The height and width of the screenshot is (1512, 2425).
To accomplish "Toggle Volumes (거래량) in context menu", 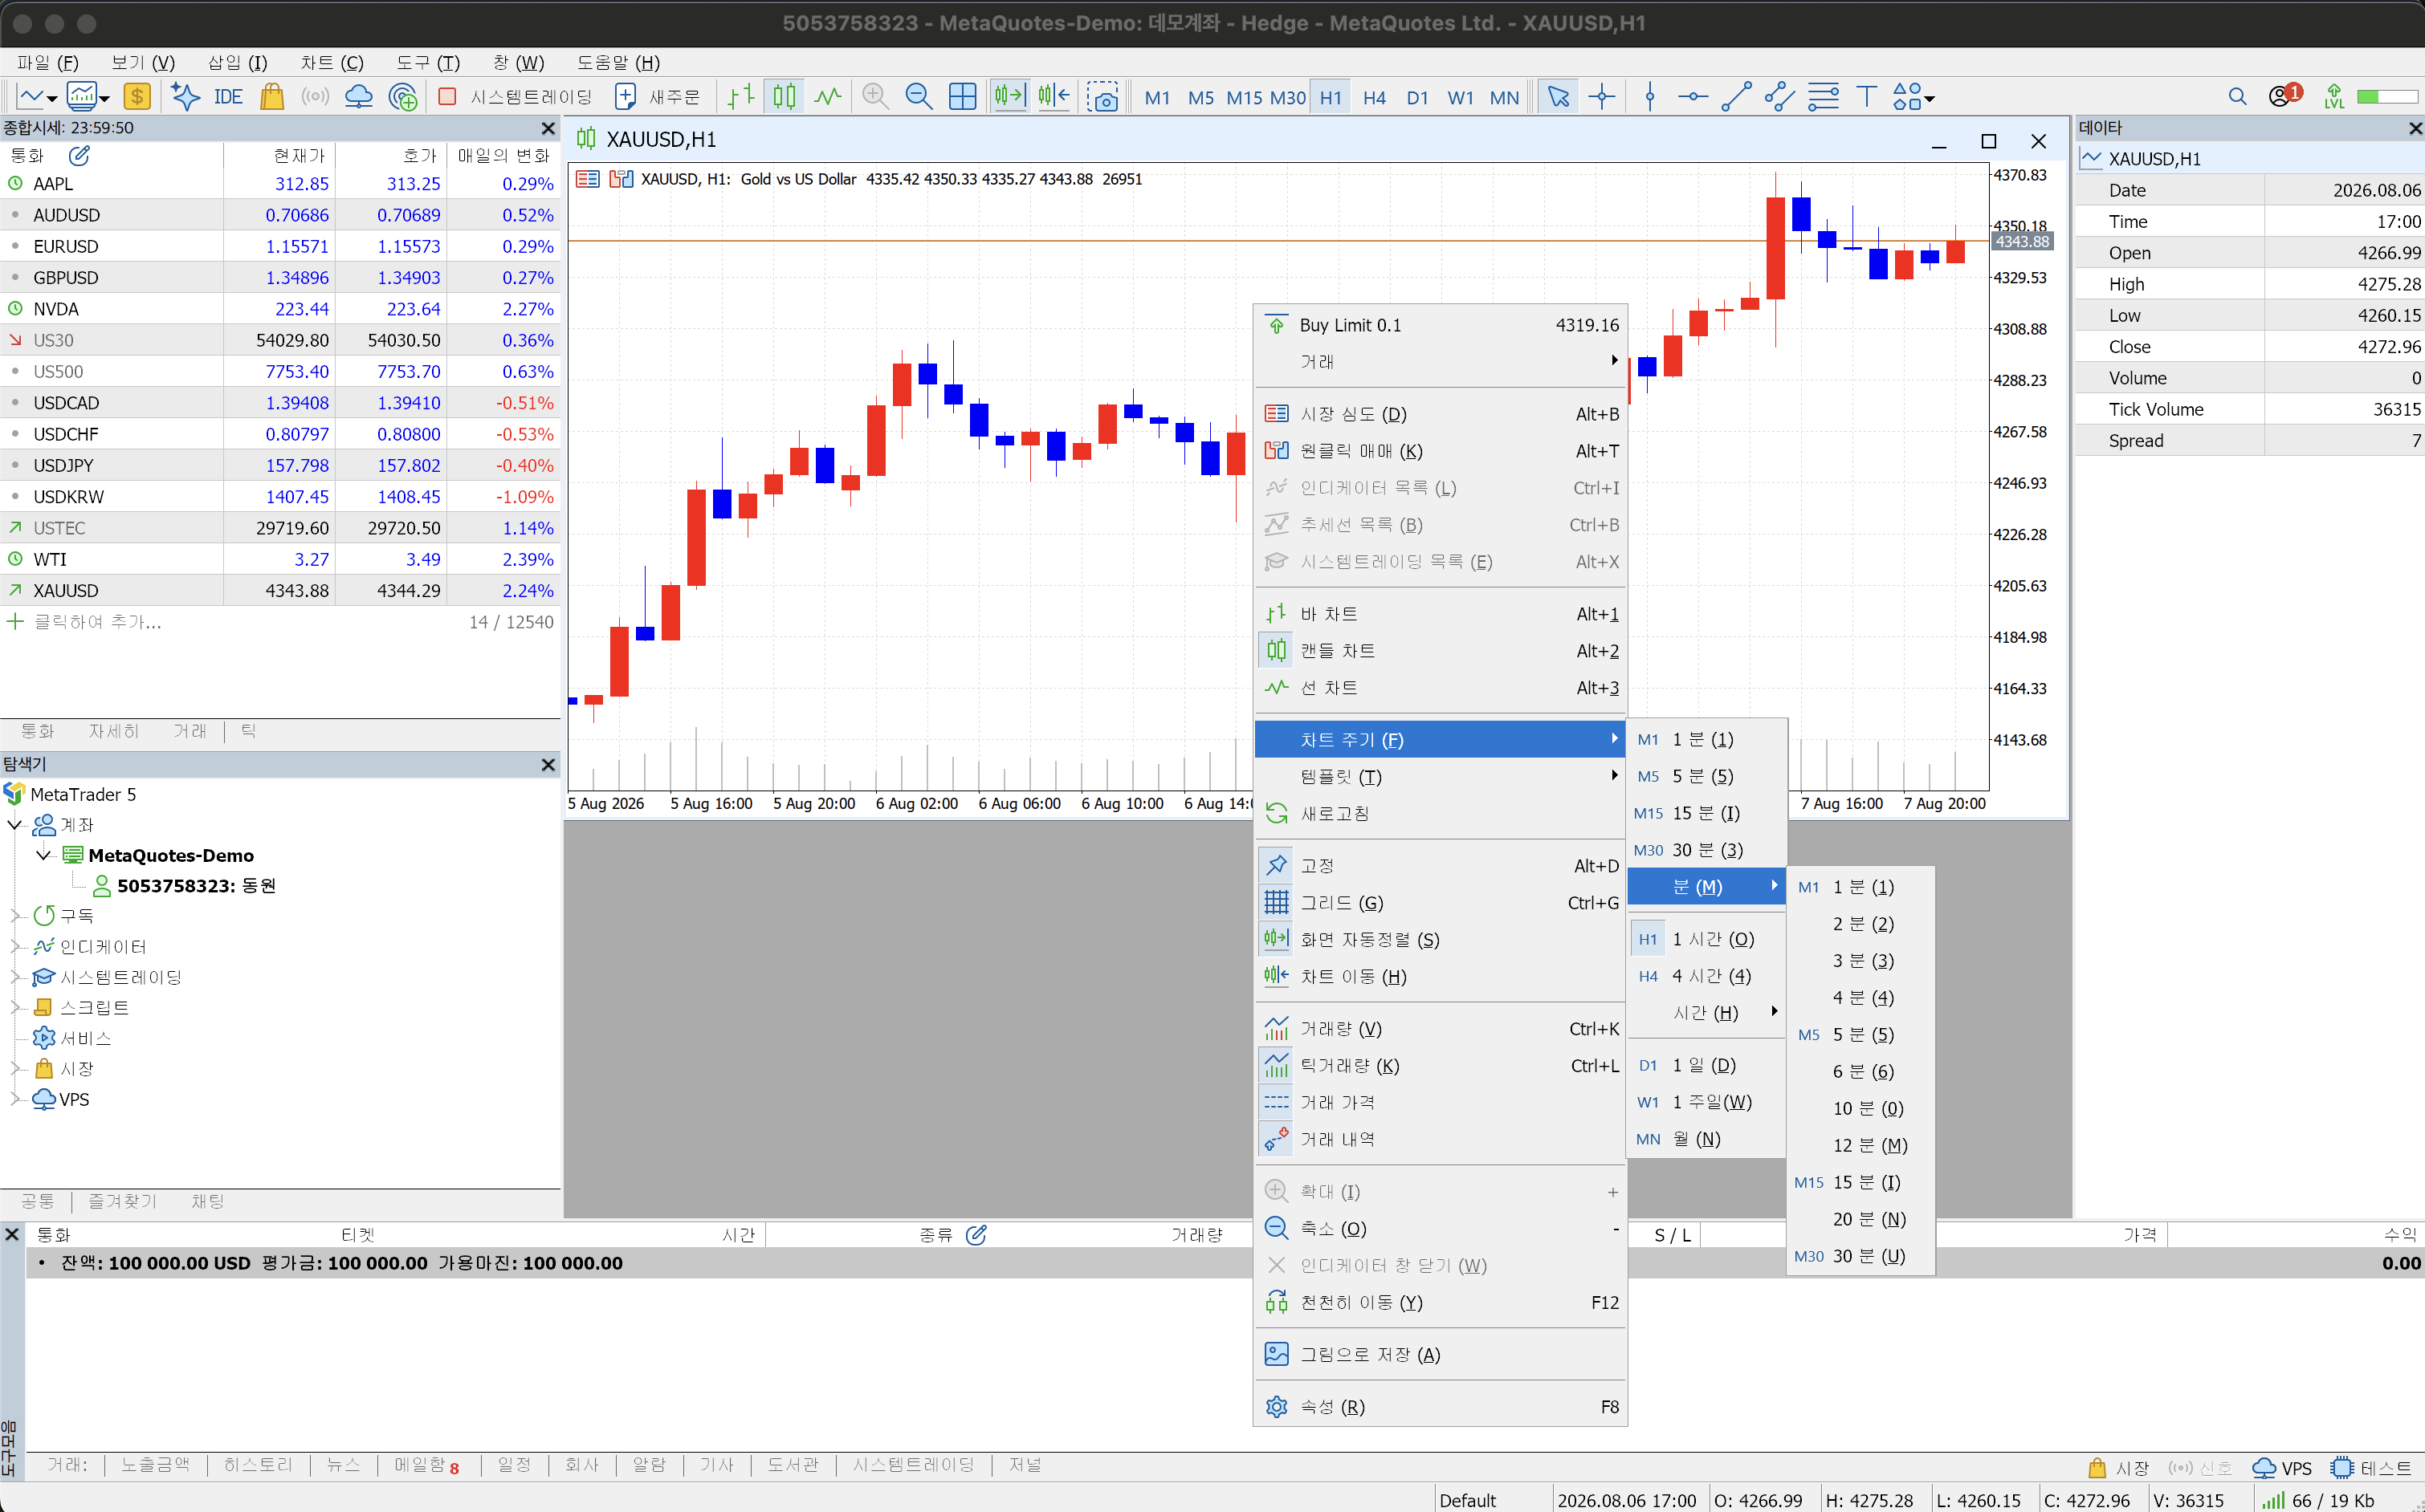I will 1440,1029.
